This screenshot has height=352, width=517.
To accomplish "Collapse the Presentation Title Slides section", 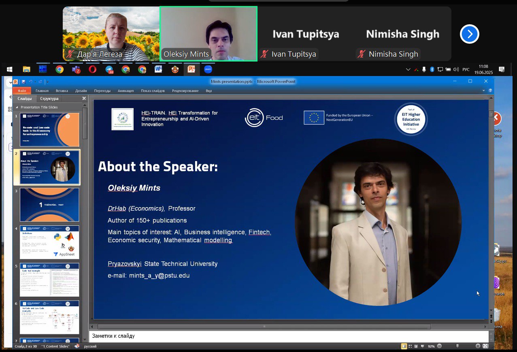I will [17, 108].
